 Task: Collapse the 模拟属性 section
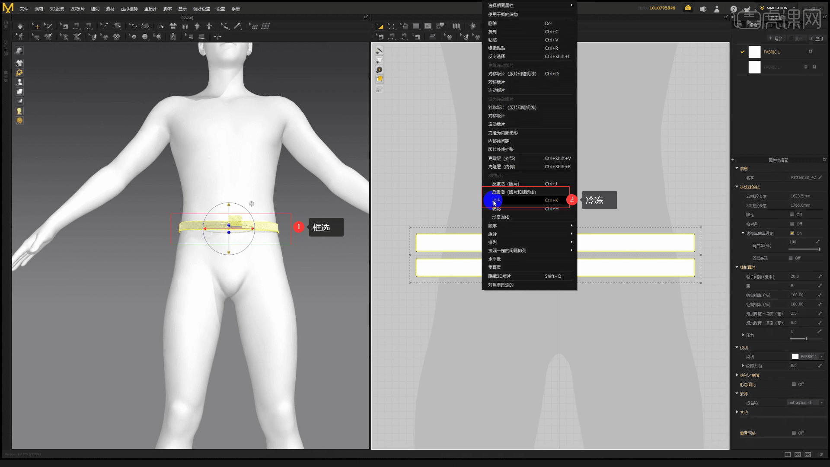(737, 267)
